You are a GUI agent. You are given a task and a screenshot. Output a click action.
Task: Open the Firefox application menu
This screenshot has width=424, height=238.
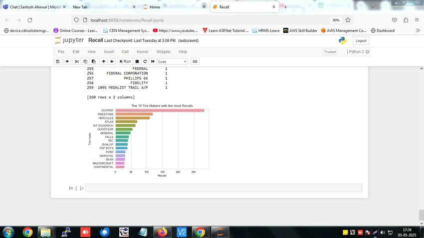pyautogui.click(x=417, y=20)
